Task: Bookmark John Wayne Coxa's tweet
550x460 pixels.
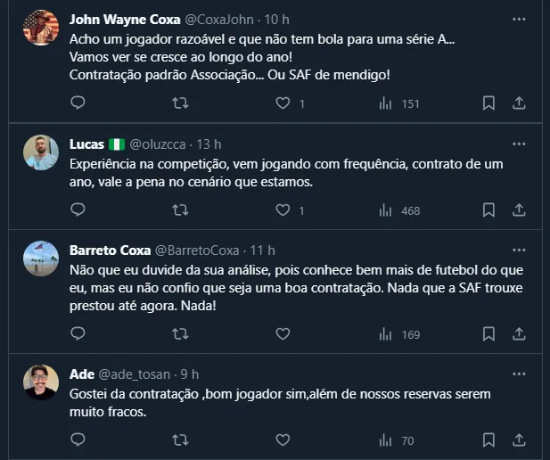Action: [x=488, y=103]
